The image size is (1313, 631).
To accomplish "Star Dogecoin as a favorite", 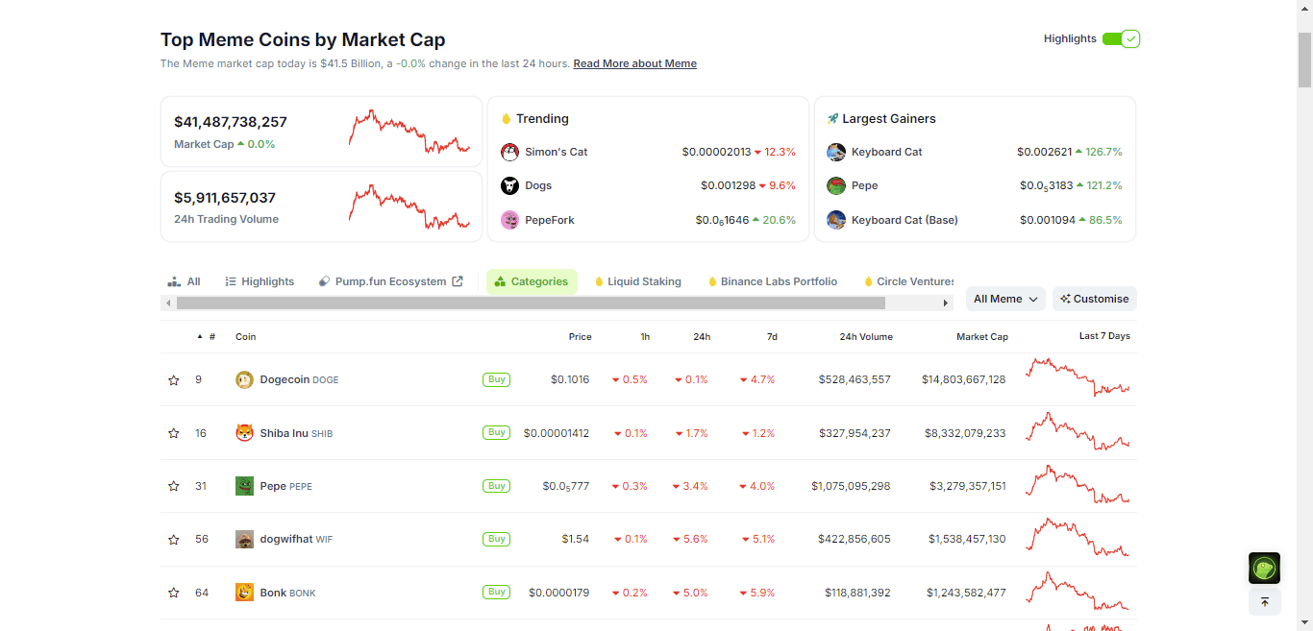I will pos(174,380).
